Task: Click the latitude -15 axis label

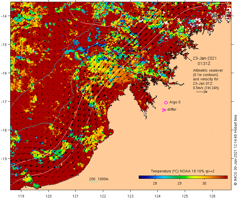Action: [x=4, y=45]
